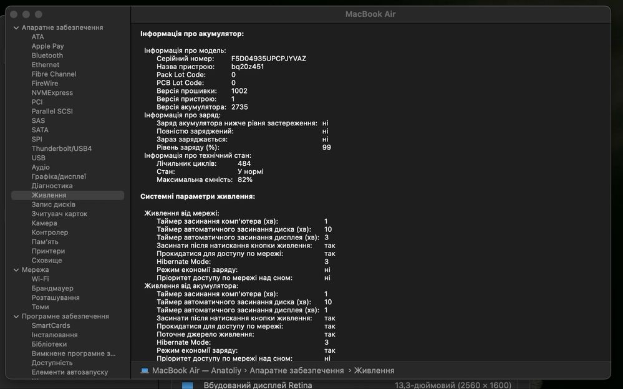The width and height of the screenshot is (623, 389).
Task: Select Bluetooth in the sidebar
Action: pos(47,55)
